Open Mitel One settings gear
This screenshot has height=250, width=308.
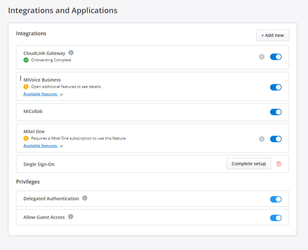tap(262, 139)
